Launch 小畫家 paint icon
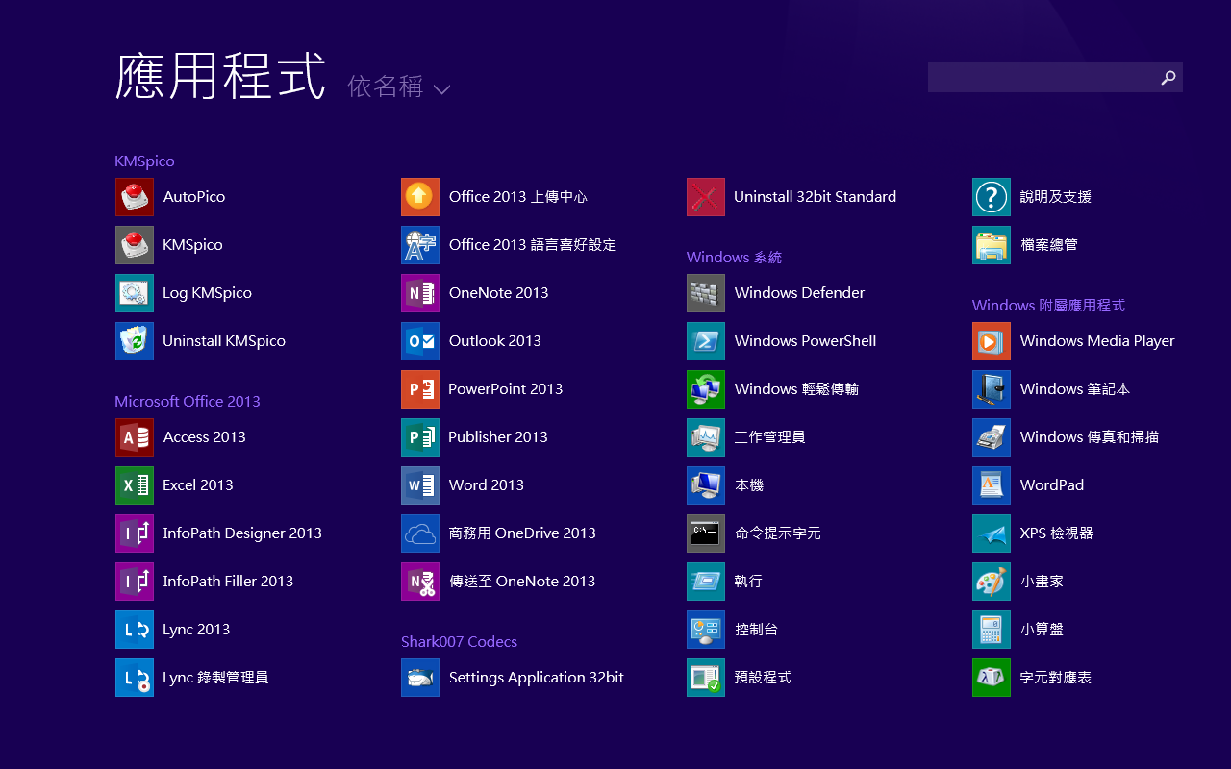Image resolution: width=1231 pixels, height=769 pixels. (x=992, y=582)
